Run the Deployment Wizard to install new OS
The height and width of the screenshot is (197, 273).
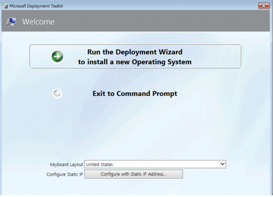[x=135, y=56]
